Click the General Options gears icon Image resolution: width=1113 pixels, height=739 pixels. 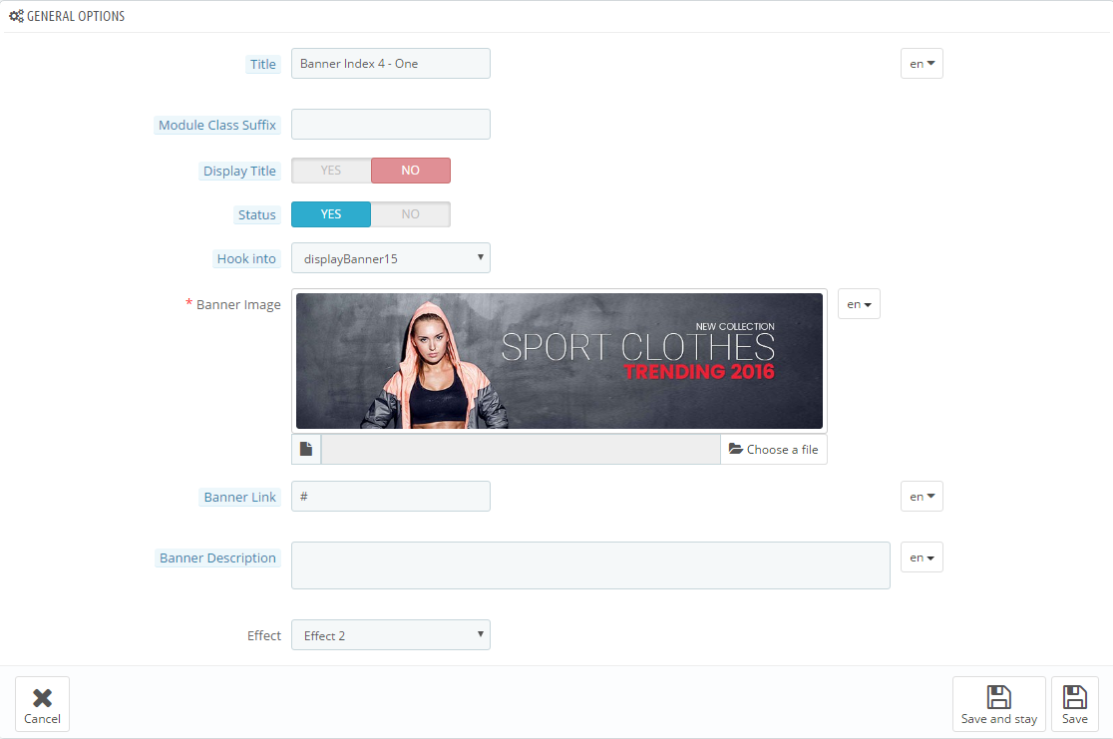[16, 16]
